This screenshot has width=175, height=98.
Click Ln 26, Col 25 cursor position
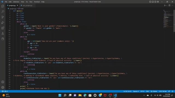coord(127,91)
